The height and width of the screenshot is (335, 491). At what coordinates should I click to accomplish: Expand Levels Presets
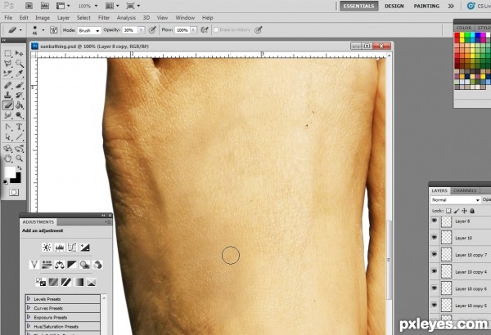tap(29, 299)
